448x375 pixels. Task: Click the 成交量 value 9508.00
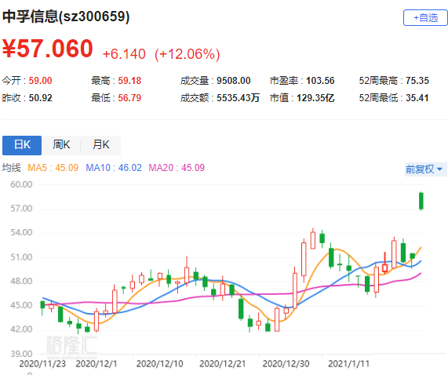click(x=234, y=81)
